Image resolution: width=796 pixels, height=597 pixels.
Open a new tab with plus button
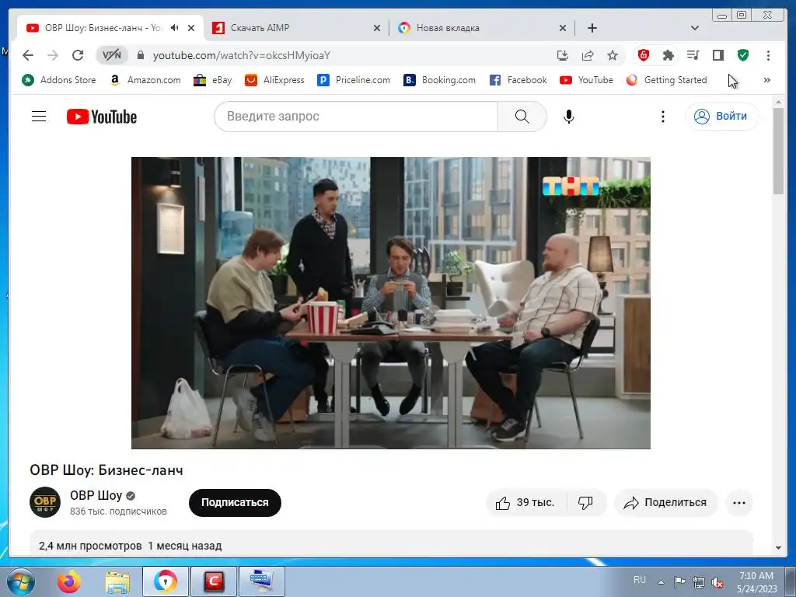tap(592, 28)
